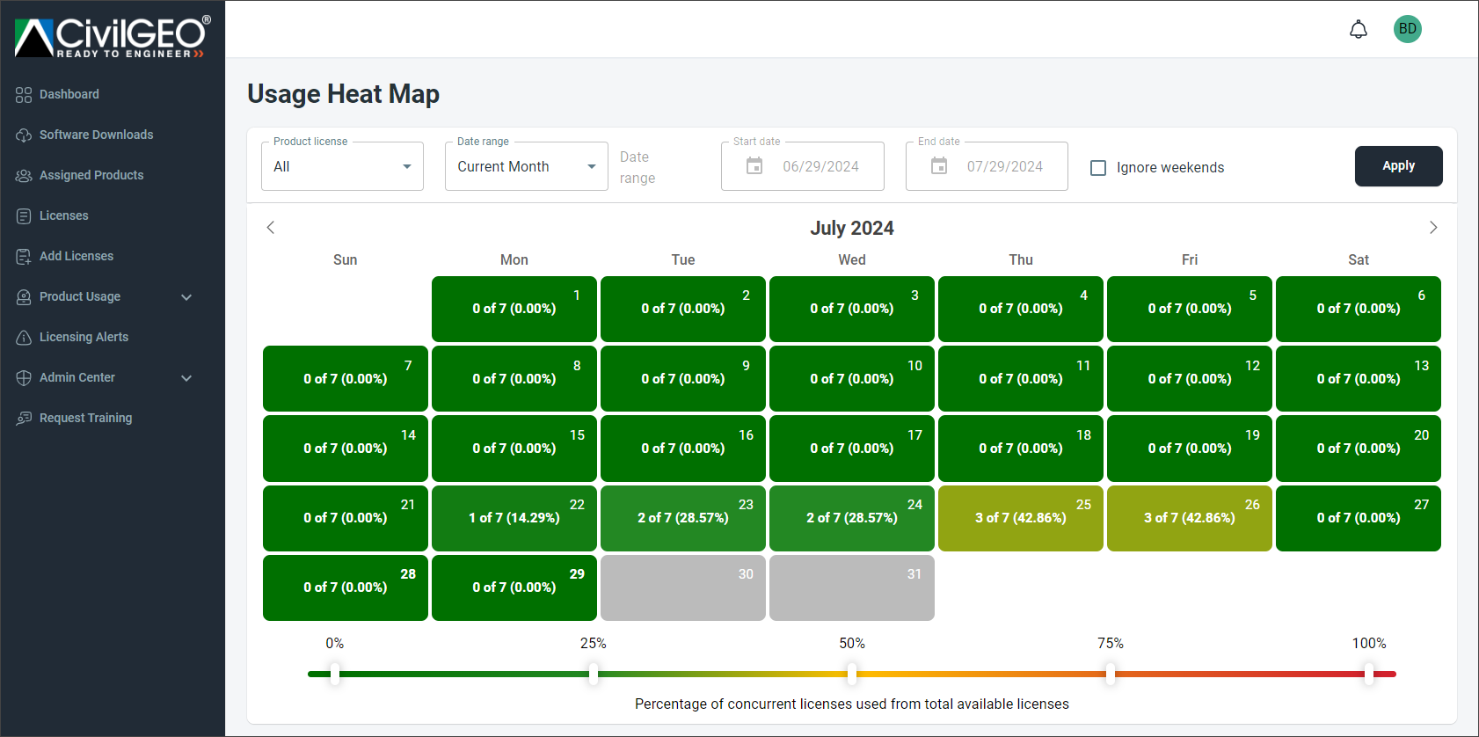
Task: Click the July 27 heat map cell
Action: (x=1359, y=518)
